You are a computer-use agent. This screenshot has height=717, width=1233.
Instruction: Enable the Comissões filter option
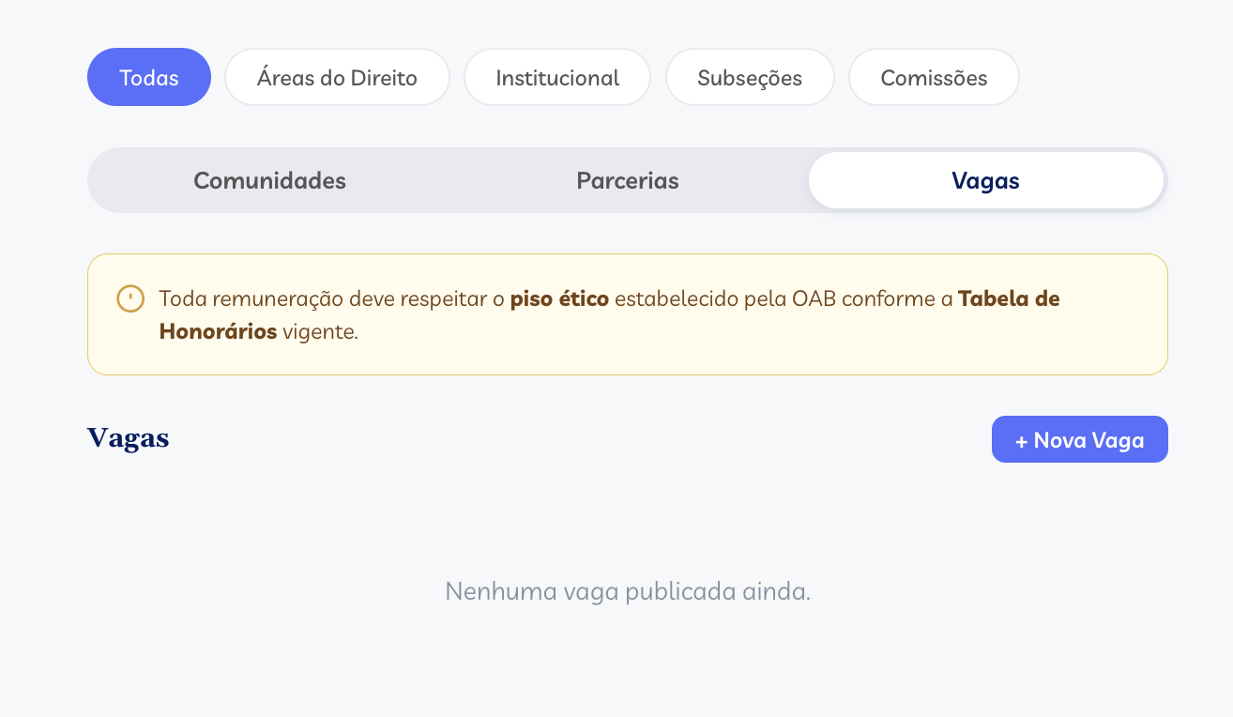tap(933, 77)
